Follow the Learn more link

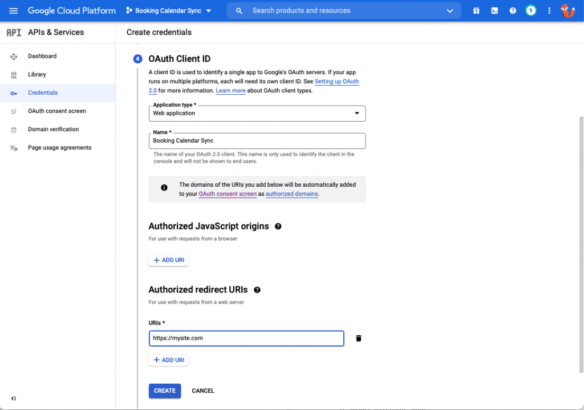coord(230,90)
